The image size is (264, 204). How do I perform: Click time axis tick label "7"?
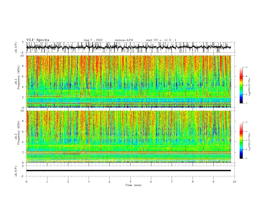pyautogui.click(x=172, y=182)
